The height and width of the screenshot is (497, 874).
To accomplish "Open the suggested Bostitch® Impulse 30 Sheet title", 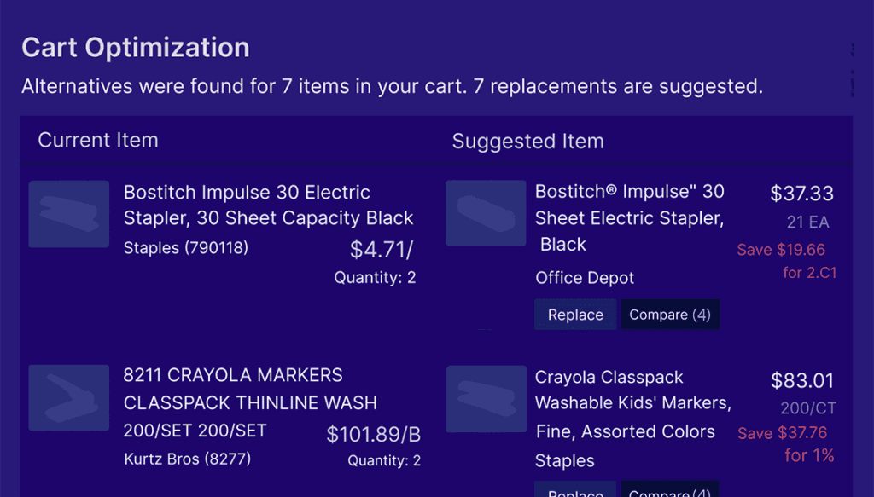I will [629, 217].
